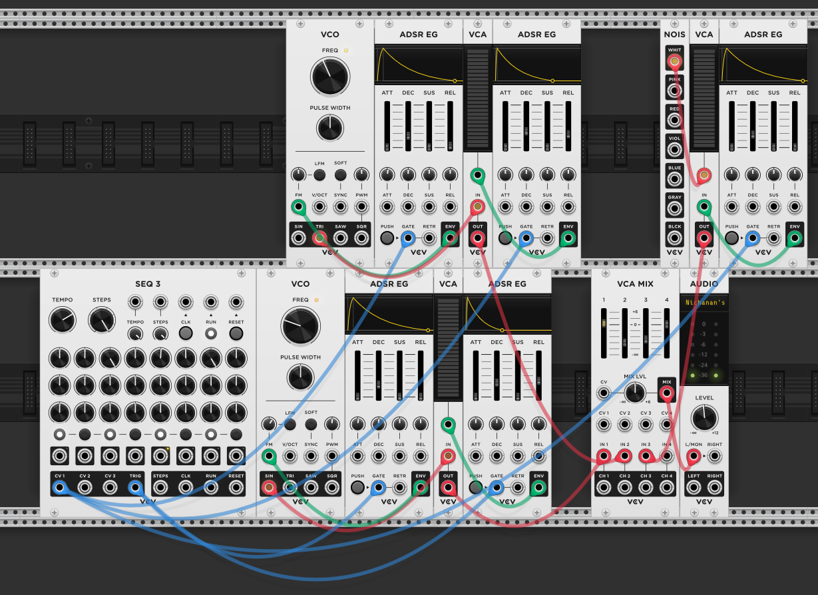Viewport: 818px width, 595px height.
Task: Toggle the SEQ 3 RUN button
Action: point(211,333)
